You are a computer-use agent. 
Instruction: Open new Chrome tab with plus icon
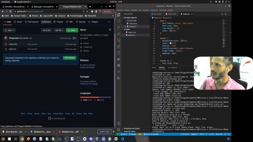pyautogui.click(x=90, y=7)
